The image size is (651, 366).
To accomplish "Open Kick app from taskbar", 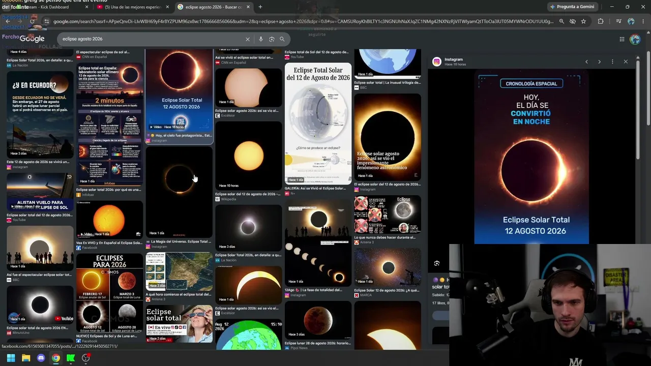I will pos(71,358).
